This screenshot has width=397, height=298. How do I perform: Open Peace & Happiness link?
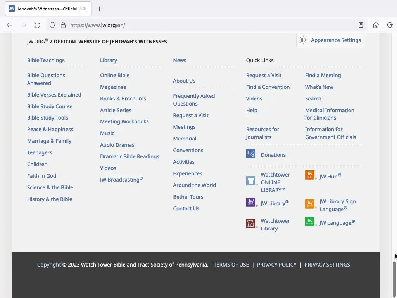pos(50,129)
